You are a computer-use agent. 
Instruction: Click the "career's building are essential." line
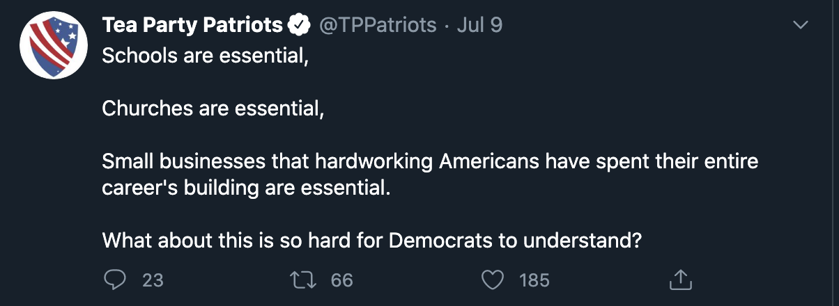(243, 188)
